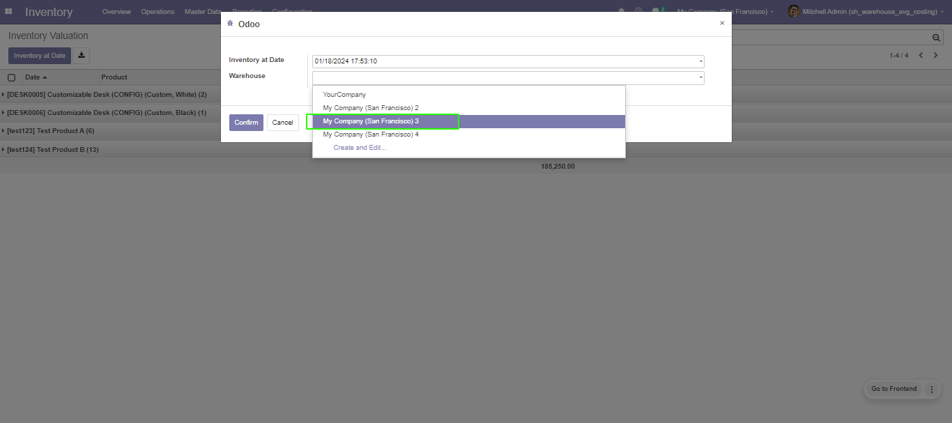Select YourCompany warehouse option
The height and width of the screenshot is (423, 952).
point(468,95)
